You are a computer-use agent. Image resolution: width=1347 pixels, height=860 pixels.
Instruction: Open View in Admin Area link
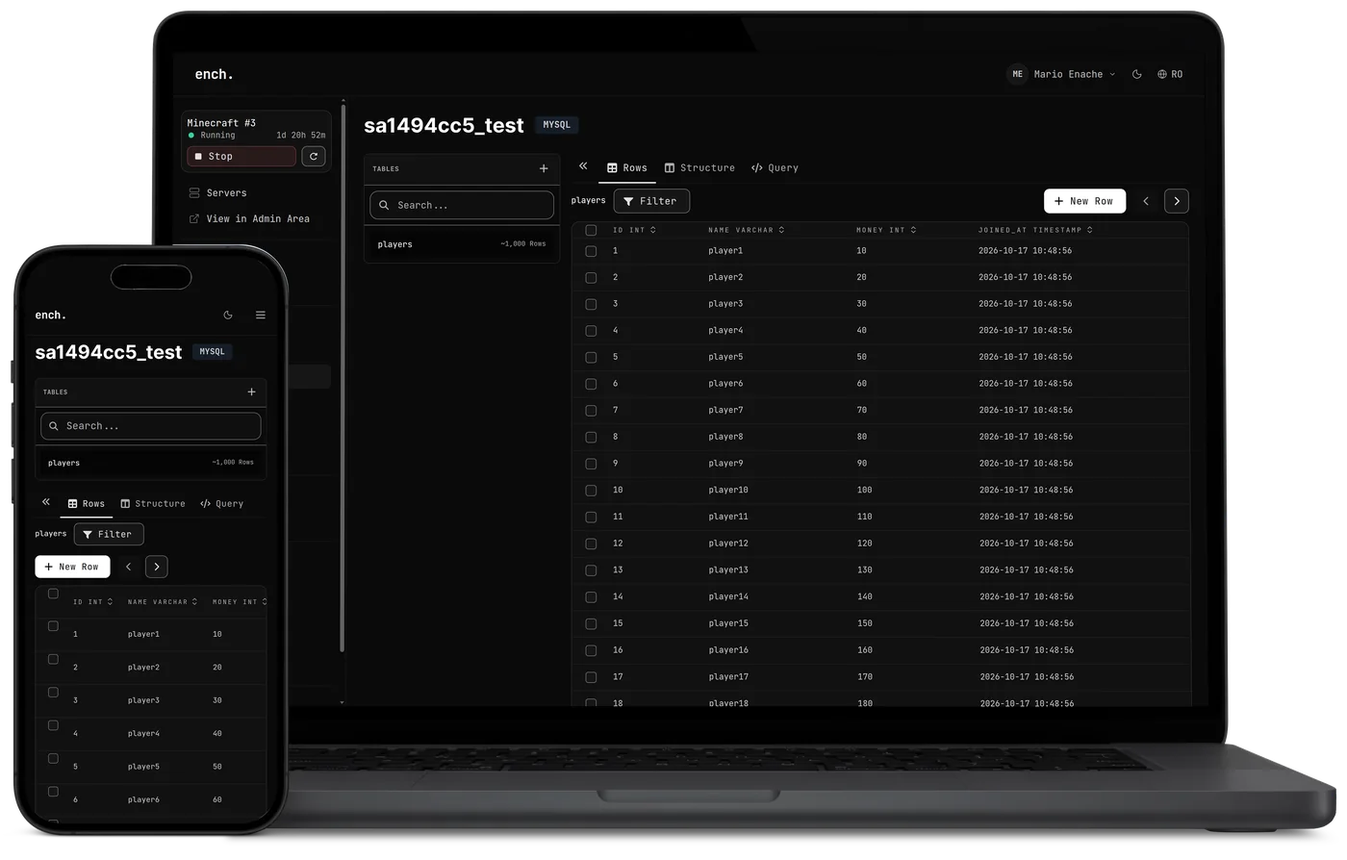pyautogui.click(x=250, y=219)
